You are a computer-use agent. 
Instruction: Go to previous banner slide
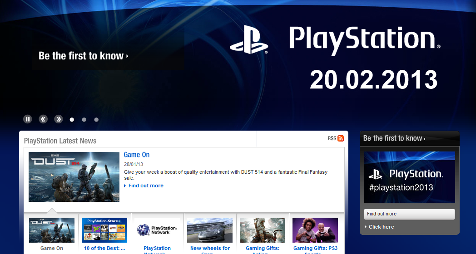[x=43, y=119]
